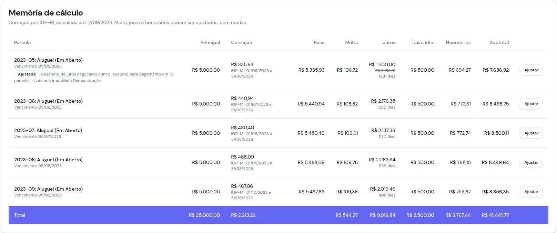Click the Vencimento 05/08/2023 text
Image resolution: width=557 pixels, height=233 pixels.
pos(38,166)
